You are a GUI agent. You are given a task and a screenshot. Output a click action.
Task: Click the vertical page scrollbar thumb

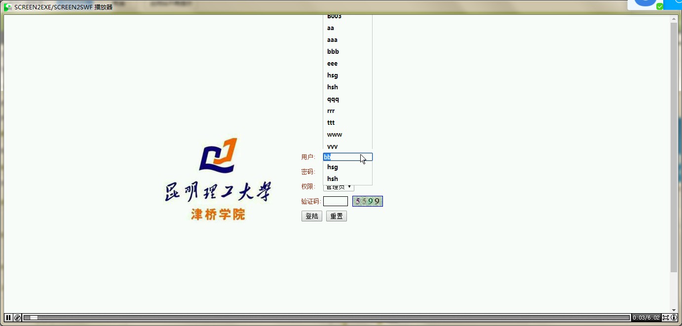point(674,147)
